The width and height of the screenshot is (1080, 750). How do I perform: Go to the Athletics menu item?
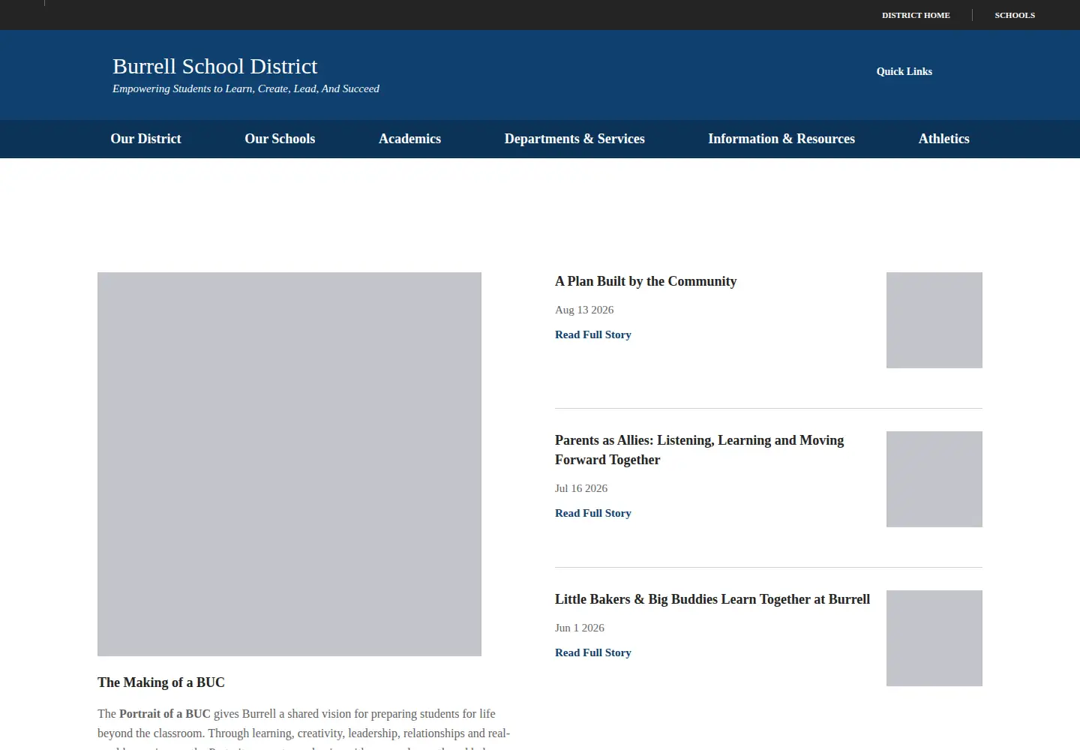pos(943,139)
